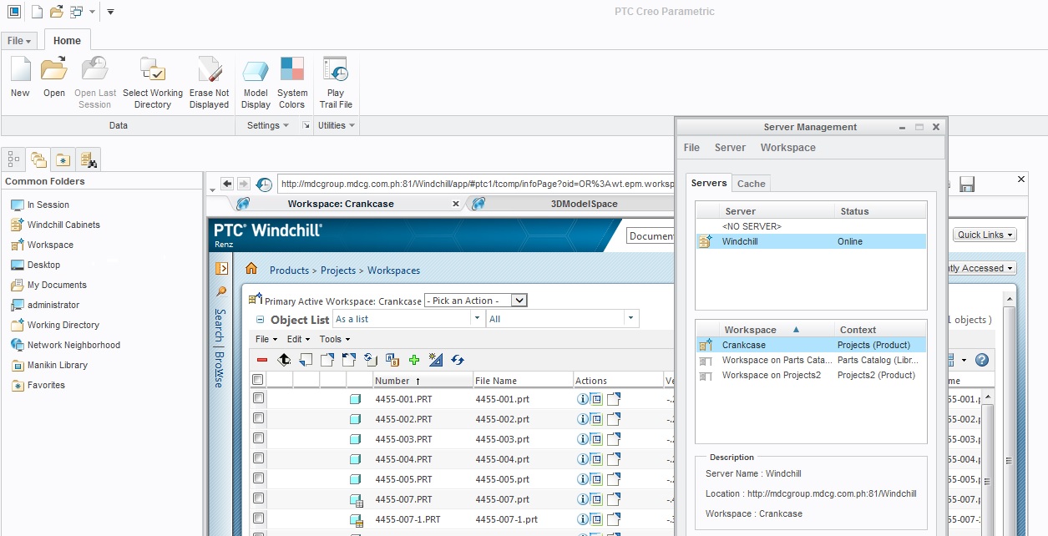
Task: Switch to the Model Tree navigator icon
Action: 13,159
